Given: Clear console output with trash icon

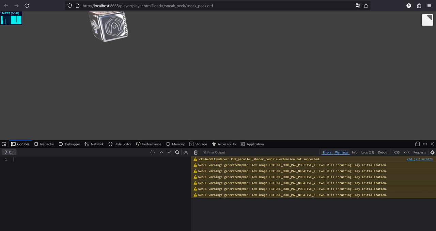Looking at the screenshot, I should click(x=196, y=152).
